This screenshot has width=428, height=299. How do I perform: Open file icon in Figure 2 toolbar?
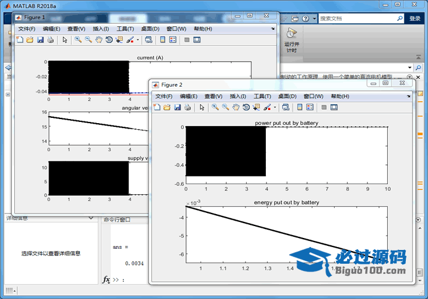pyautogui.click(x=167, y=107)
